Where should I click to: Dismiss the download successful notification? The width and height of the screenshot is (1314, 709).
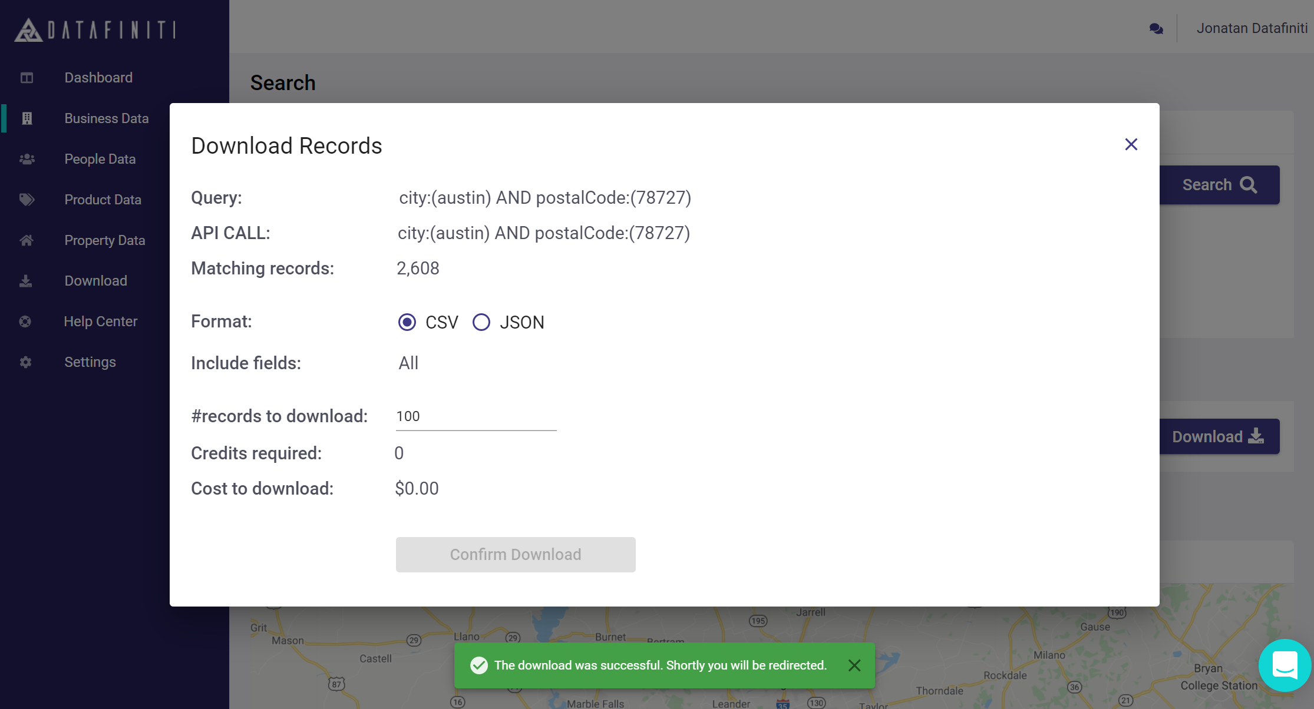[854, 665]
